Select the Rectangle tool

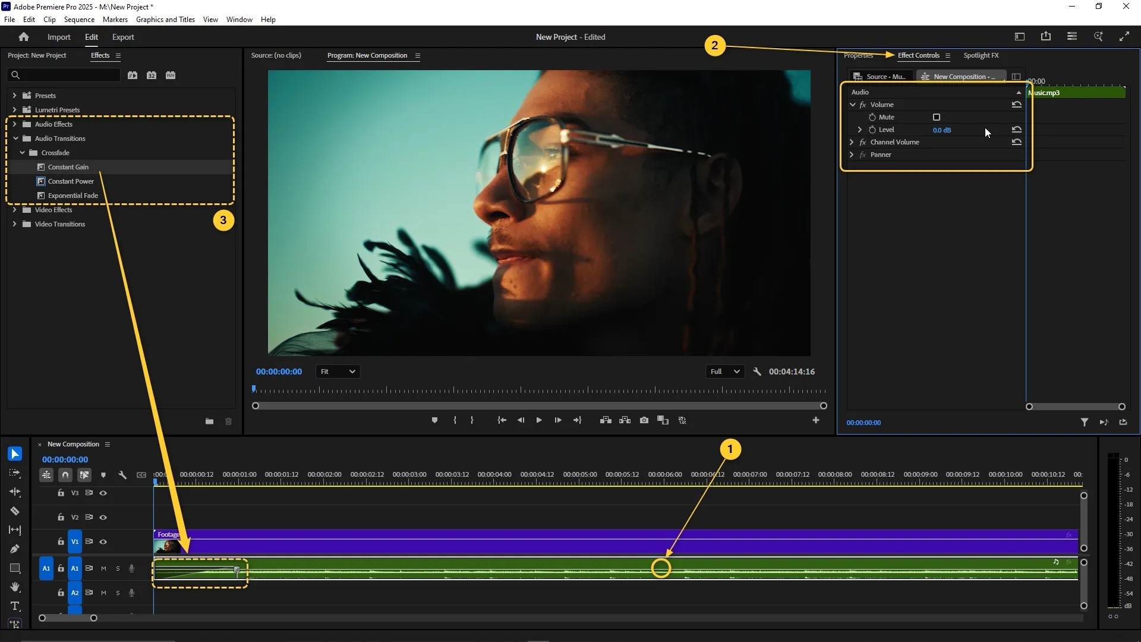(x=15, y=568)
